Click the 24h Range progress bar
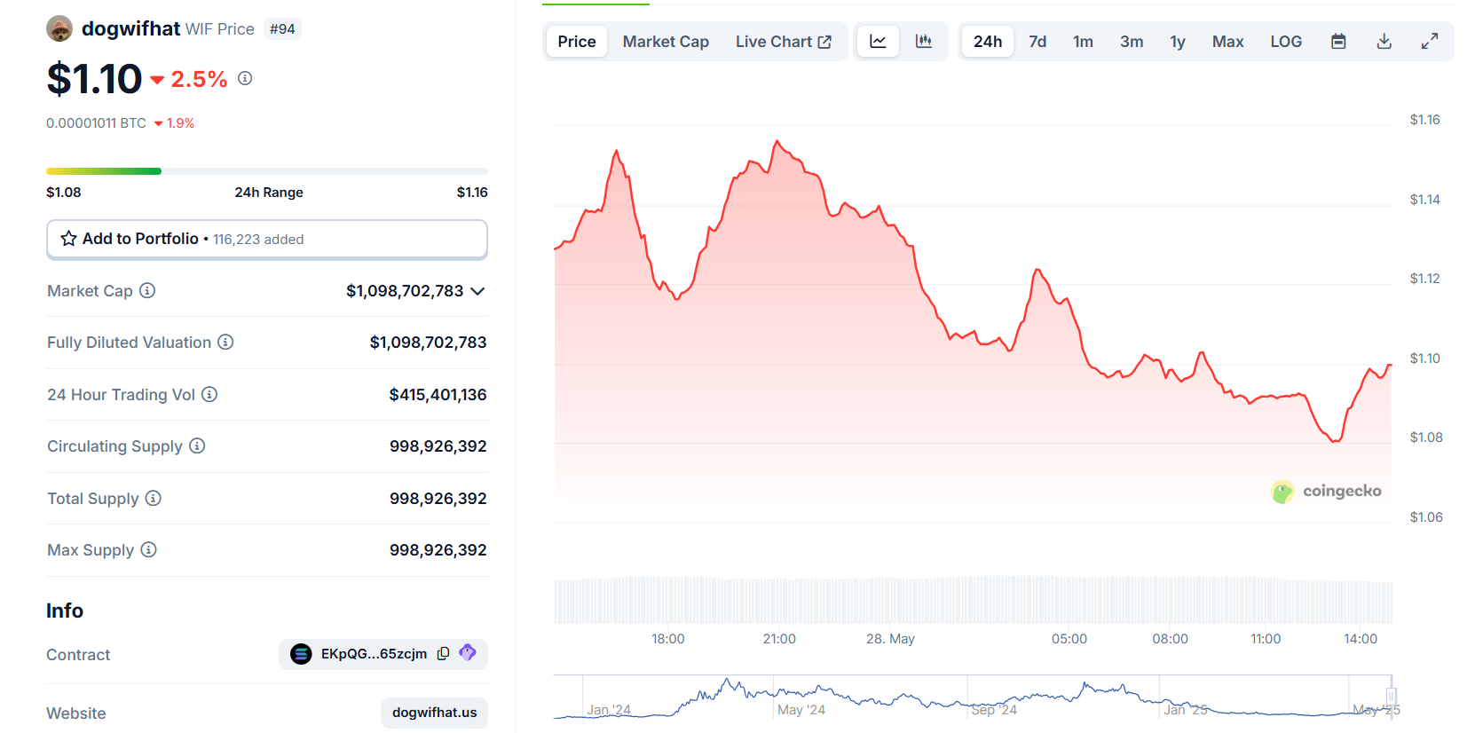This screenshot has height=733, width=1483. 267,171
